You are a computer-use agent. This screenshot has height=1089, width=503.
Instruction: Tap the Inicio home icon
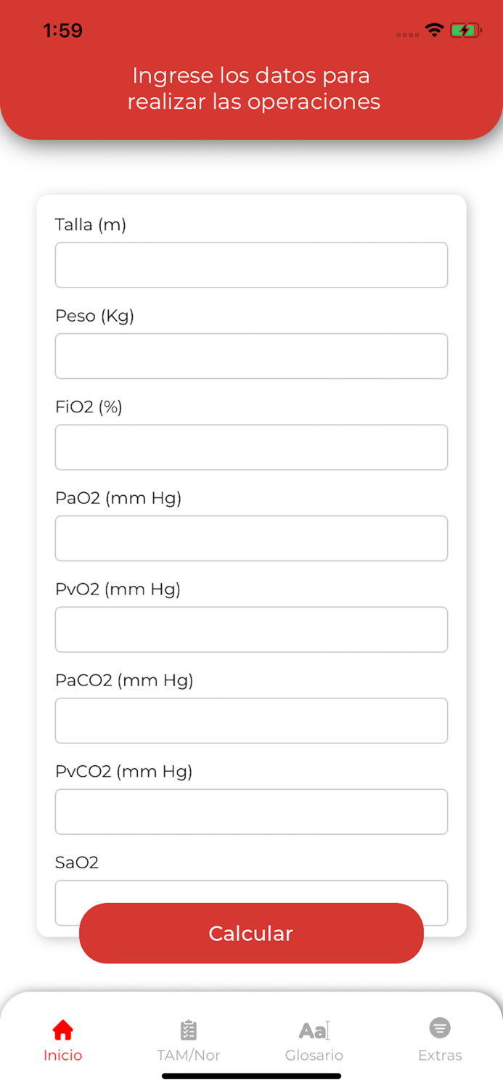tap(63, 1029)
